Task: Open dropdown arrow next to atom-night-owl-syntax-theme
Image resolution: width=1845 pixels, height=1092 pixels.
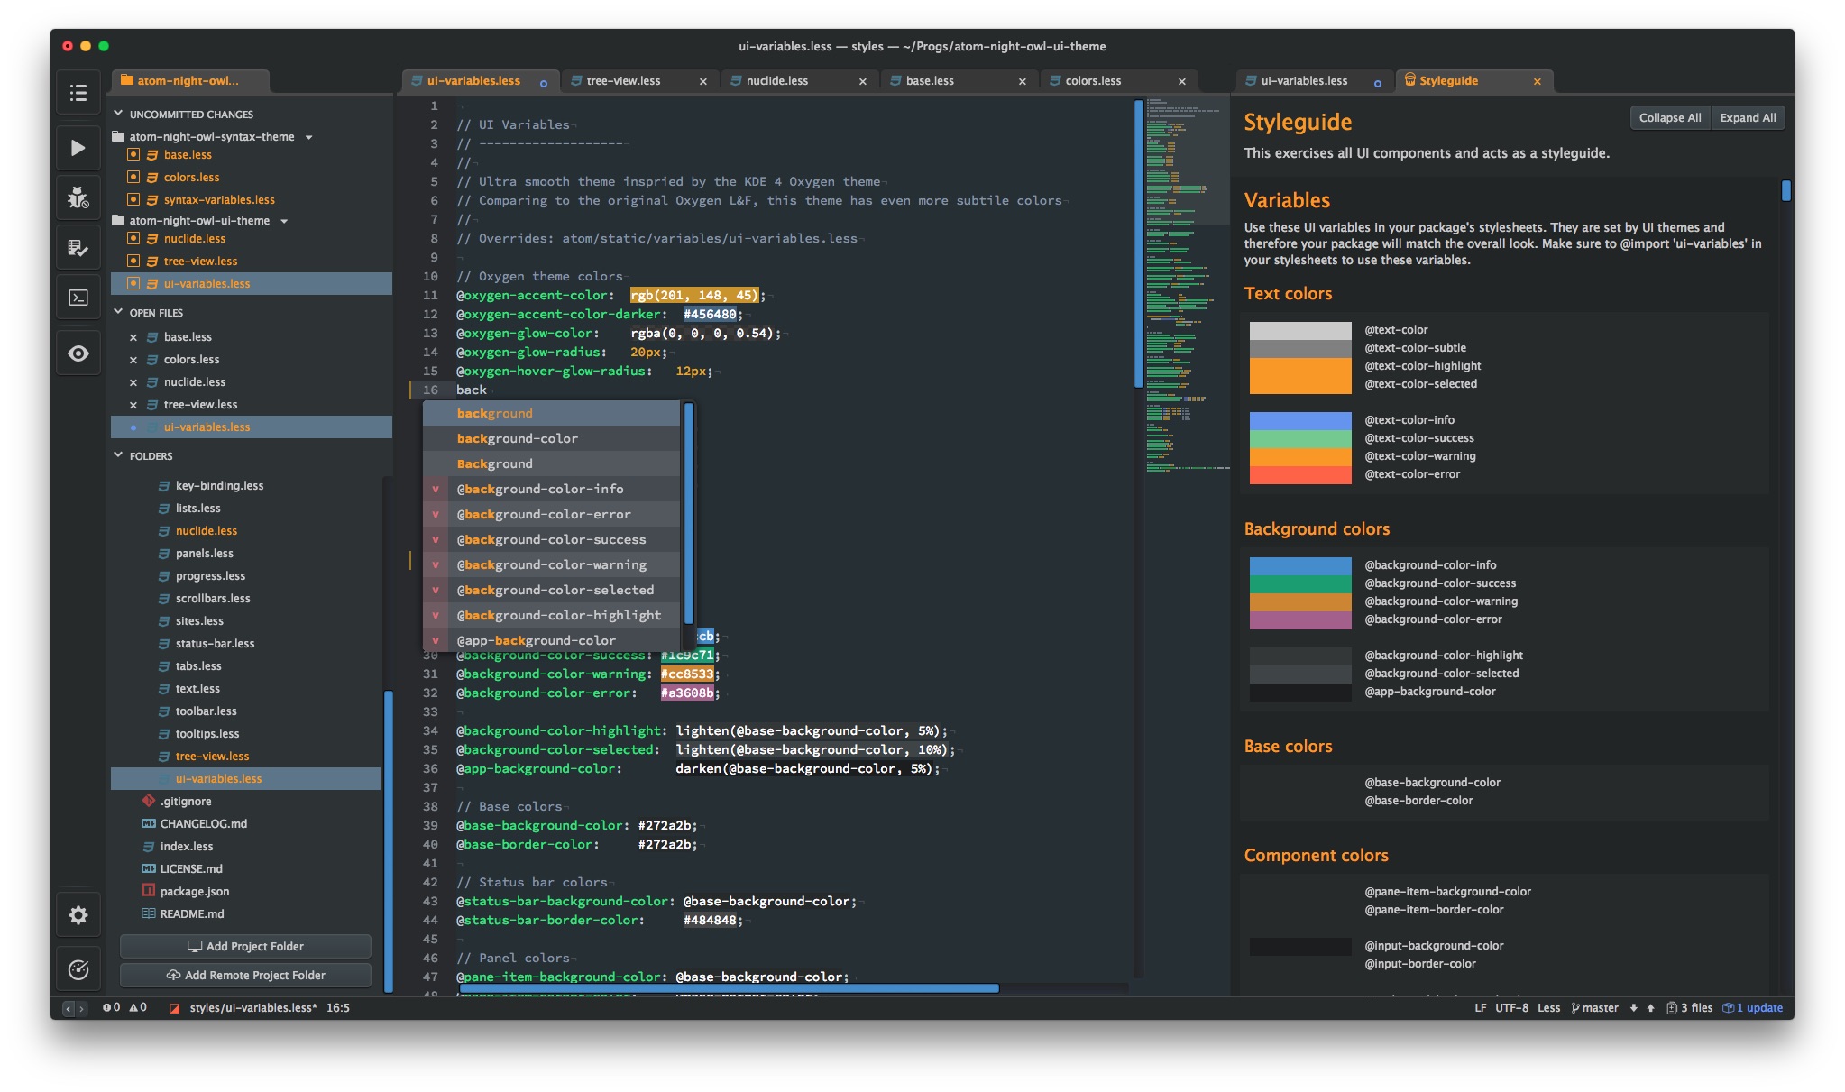Action: click(308, 137)
